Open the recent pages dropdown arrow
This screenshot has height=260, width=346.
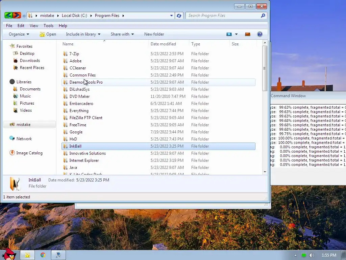pos(24,16)
